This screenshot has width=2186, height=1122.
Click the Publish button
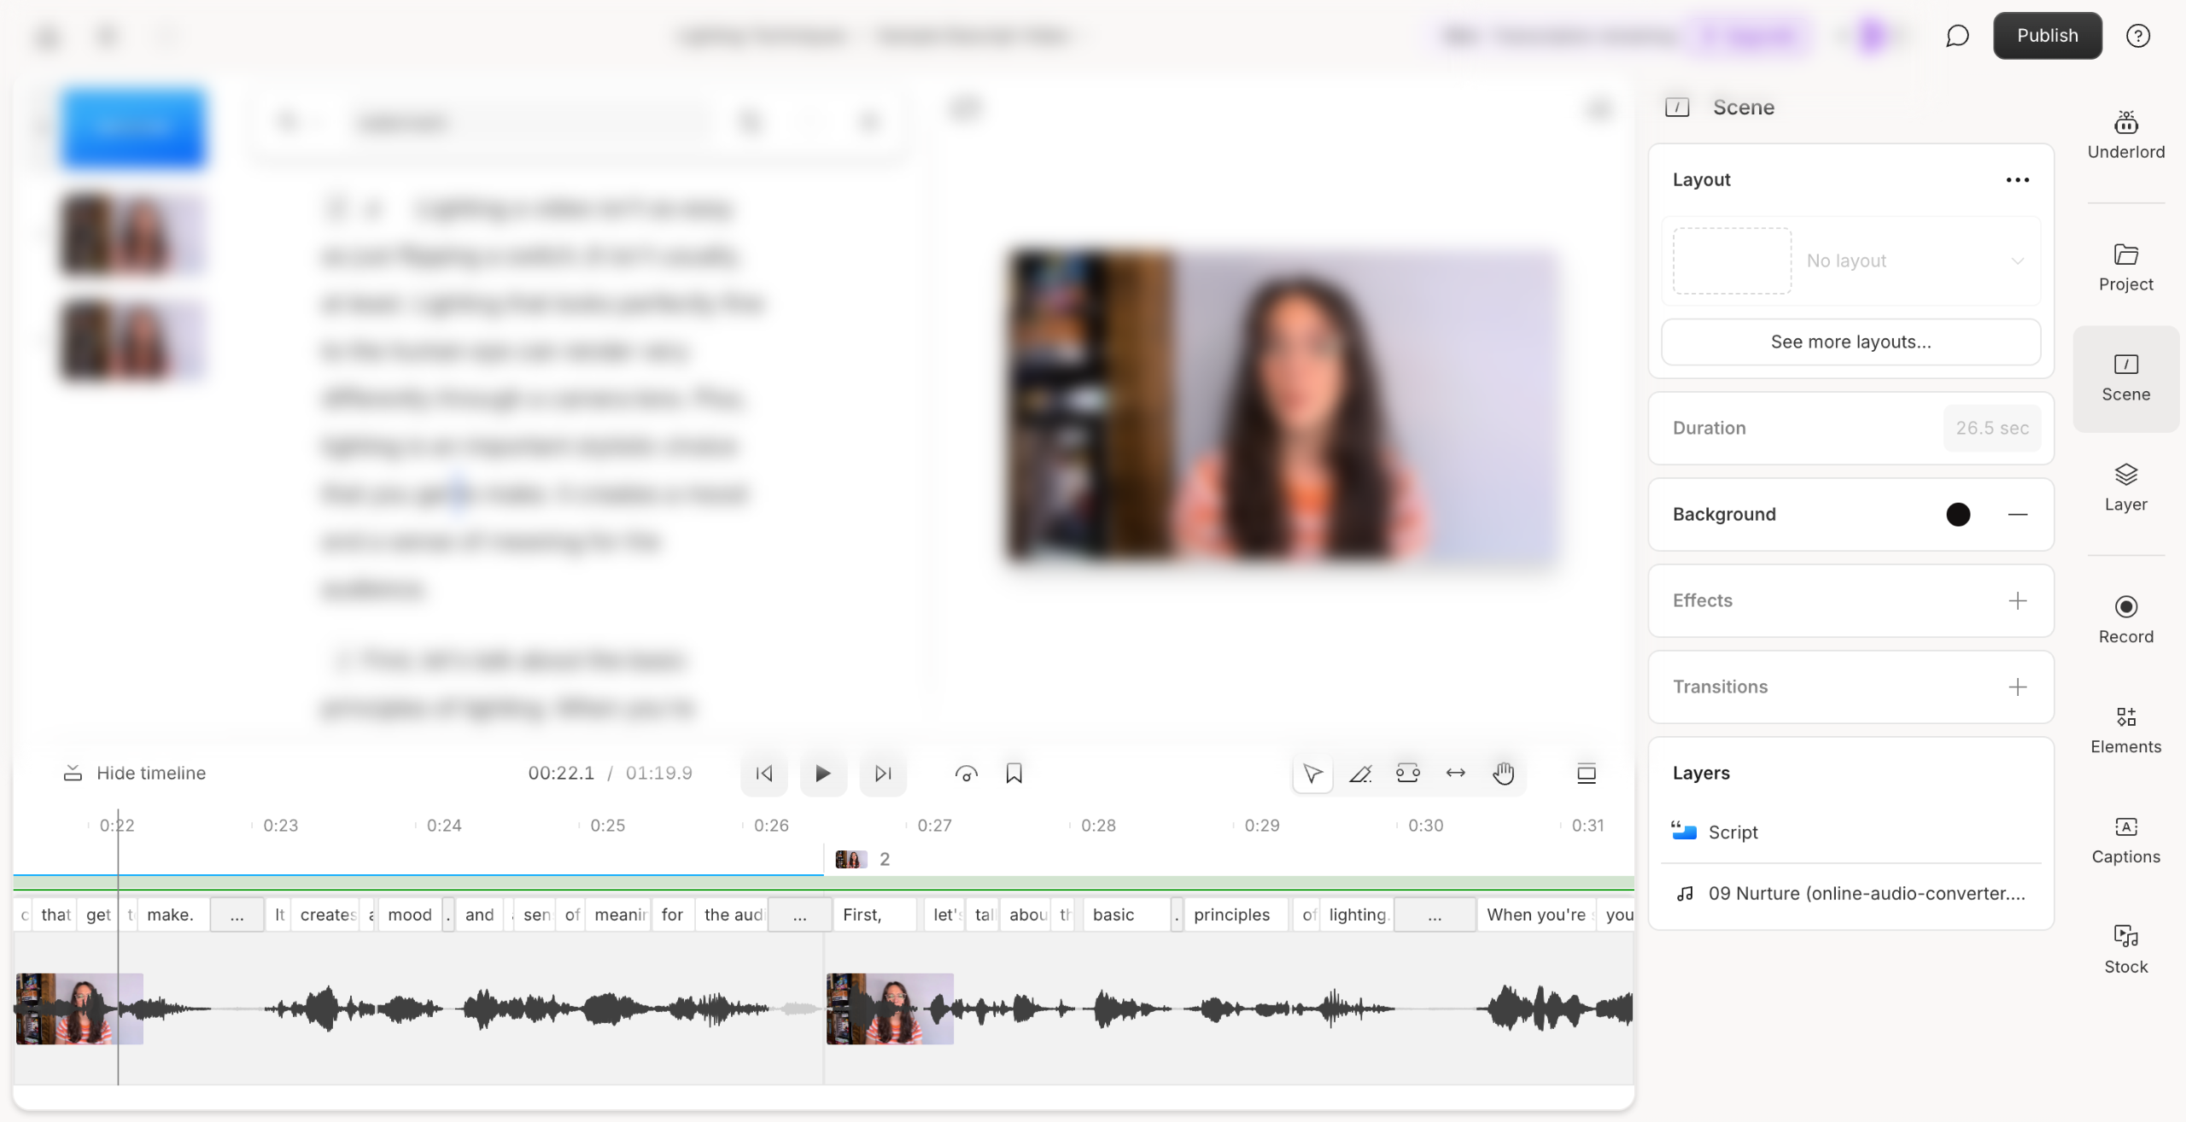(2047, 36)
